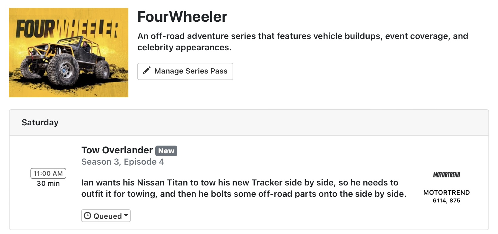The image size is (498, 234).
Task: Click the MotorTrend channel logo
Action: click(446, 175)
